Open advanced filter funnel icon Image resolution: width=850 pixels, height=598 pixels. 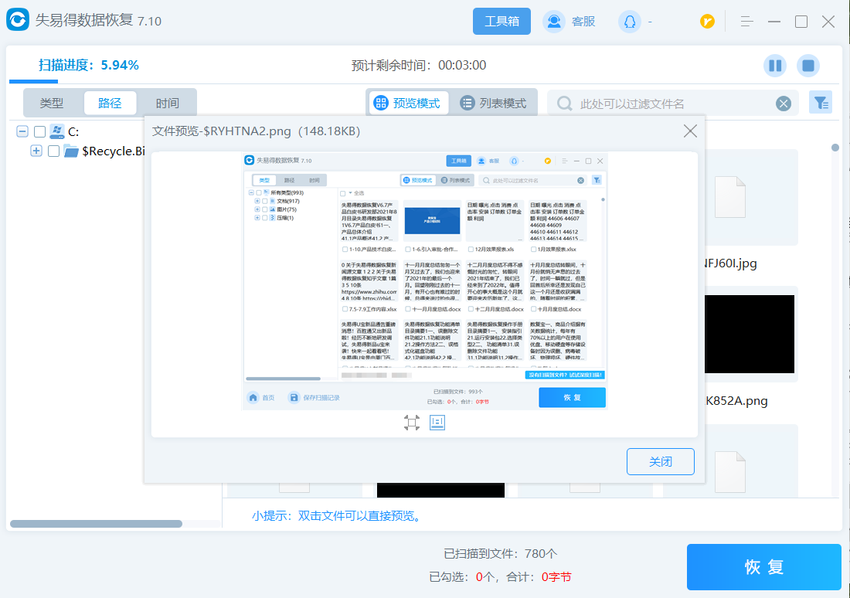(x=821, y=102)
